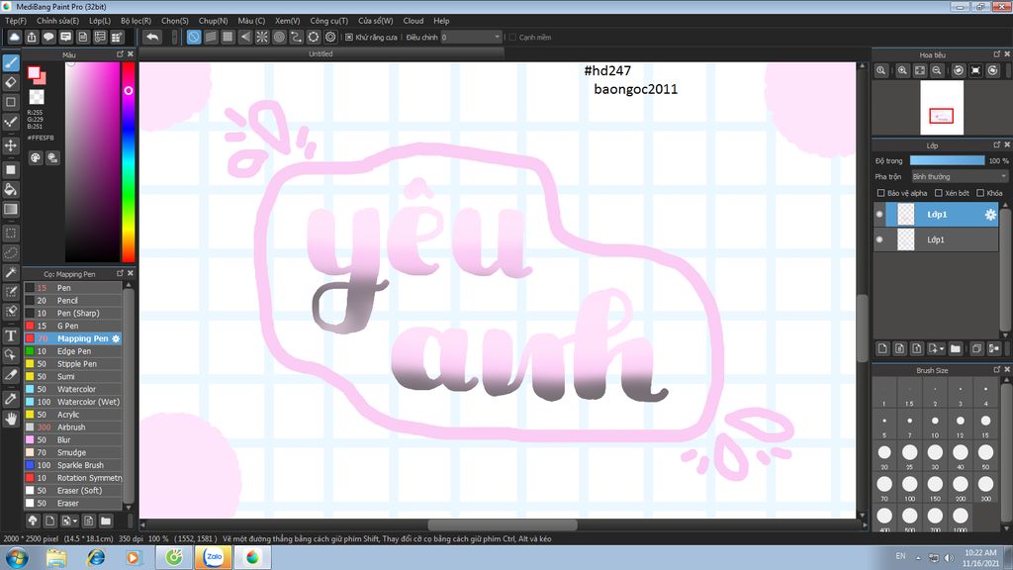This screenshot has height=570, width=1013.
Task: Select the Eyedropper tool
Action: click(11, 399)
